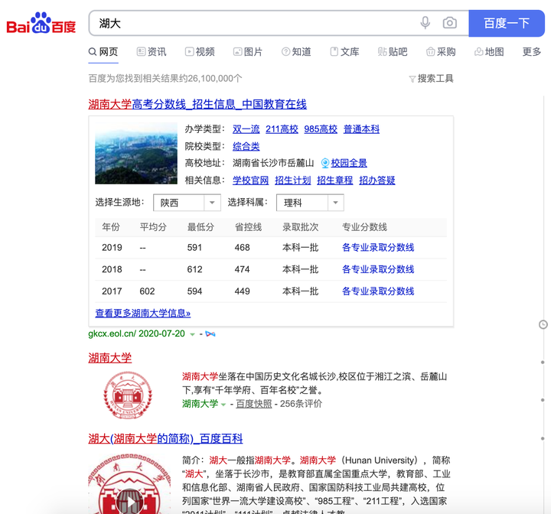551x514 pixels.
Task: Click the 省控线 column header
Action: point(248,227)
